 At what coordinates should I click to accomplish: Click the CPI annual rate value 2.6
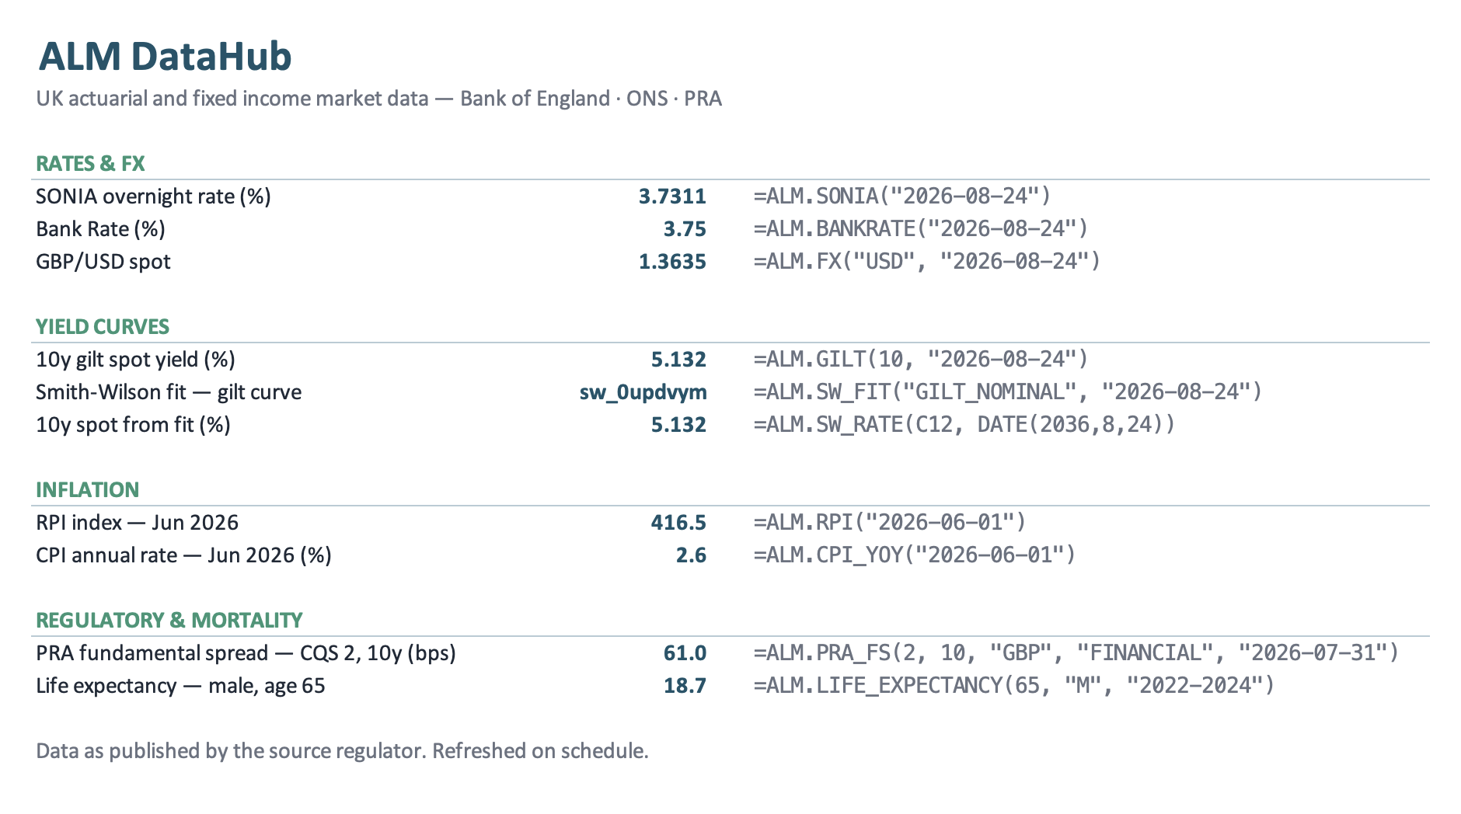coord(691,555)
